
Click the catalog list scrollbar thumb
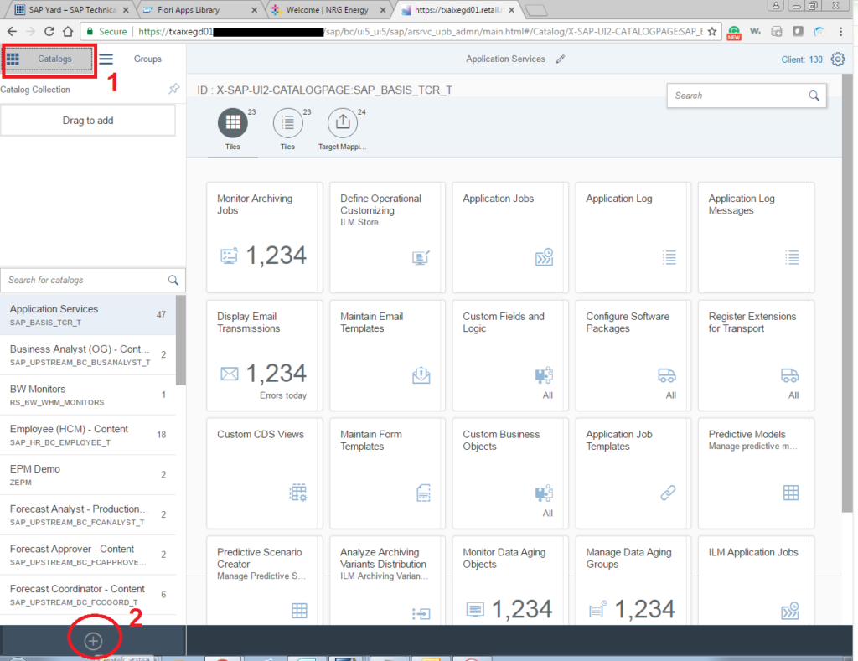[181, 340]
